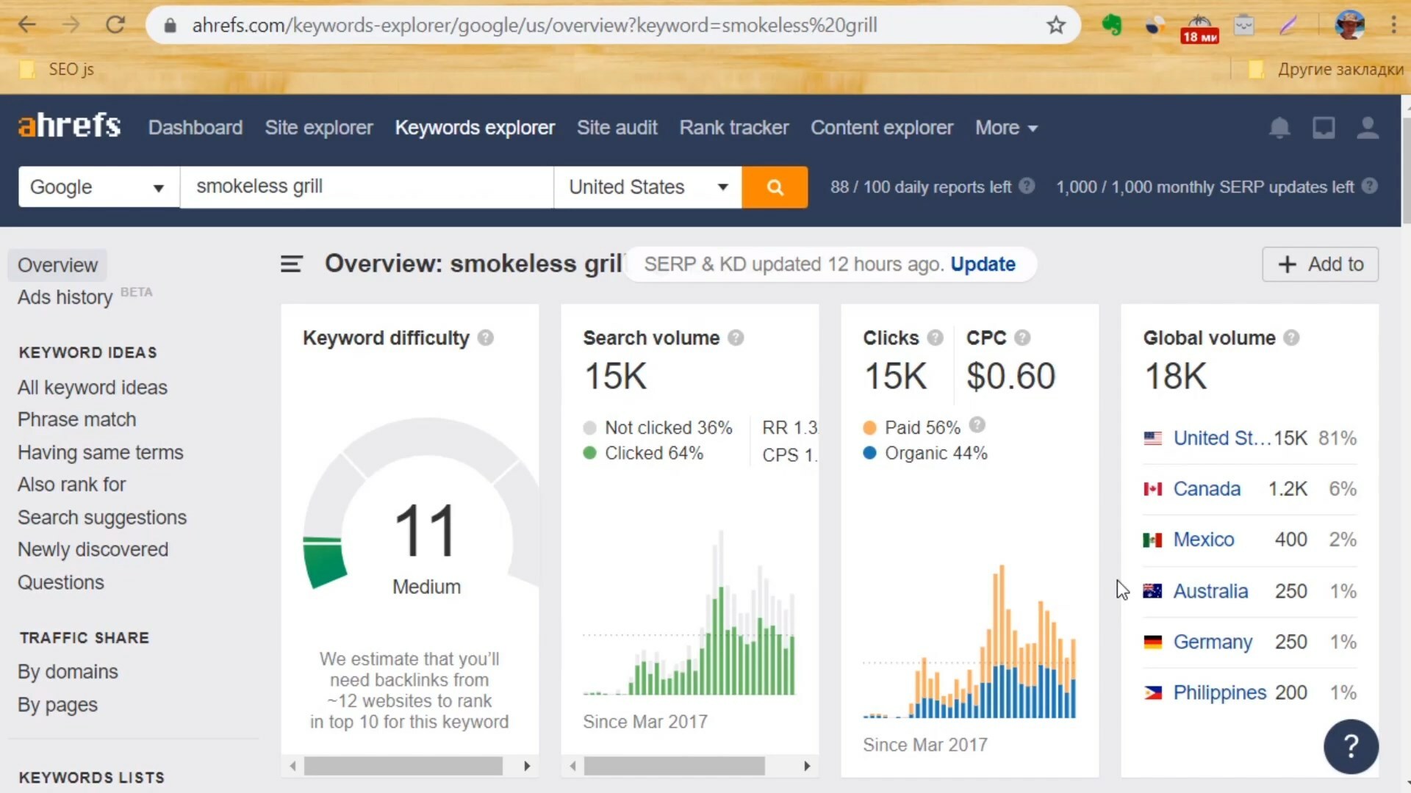Open the notifications bell icon
Viewport: 1411px width, 793px height.
1279,128
